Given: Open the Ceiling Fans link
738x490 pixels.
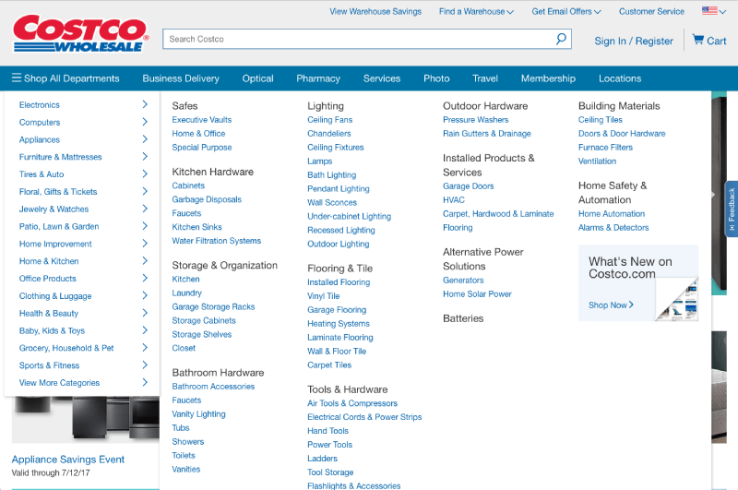Looking at the screenshot, I should [330, 120].
